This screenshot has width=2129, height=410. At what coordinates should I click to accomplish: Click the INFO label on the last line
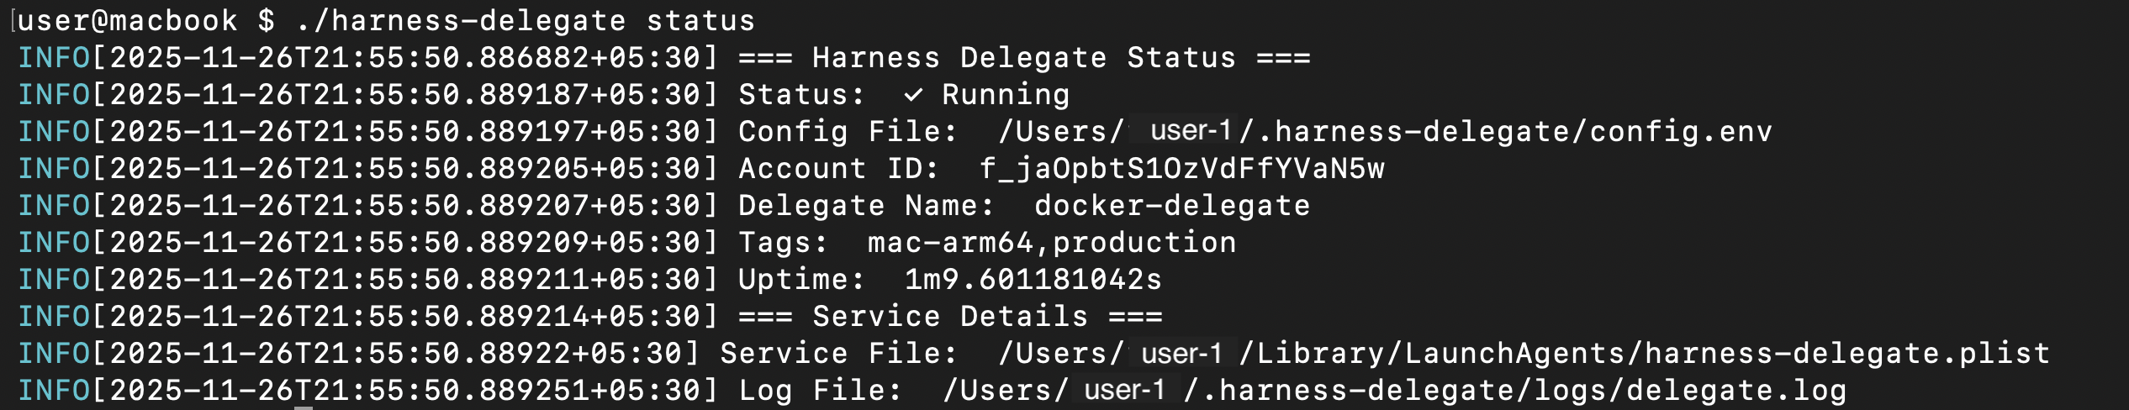(x=54, y=391)
